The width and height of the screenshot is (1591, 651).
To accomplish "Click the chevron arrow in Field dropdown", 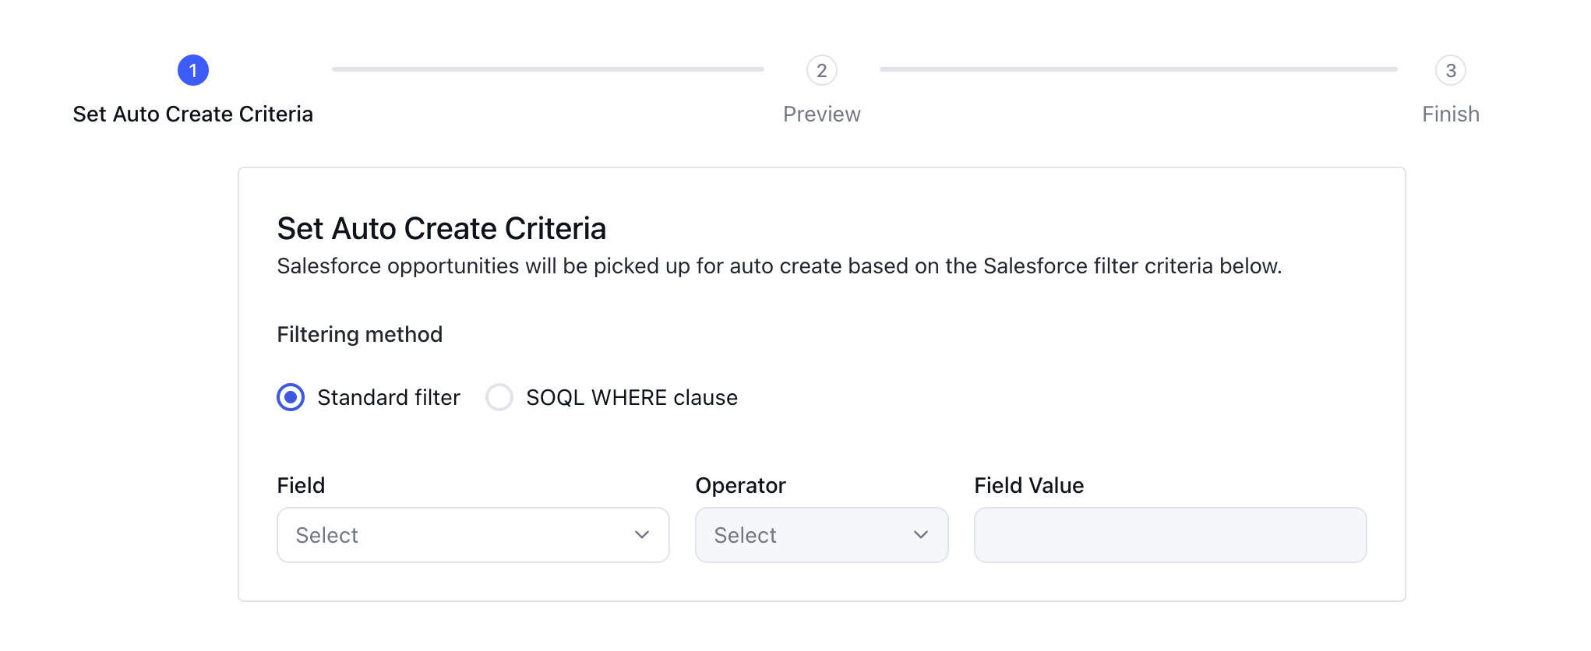I will click(x=642, y=535).
